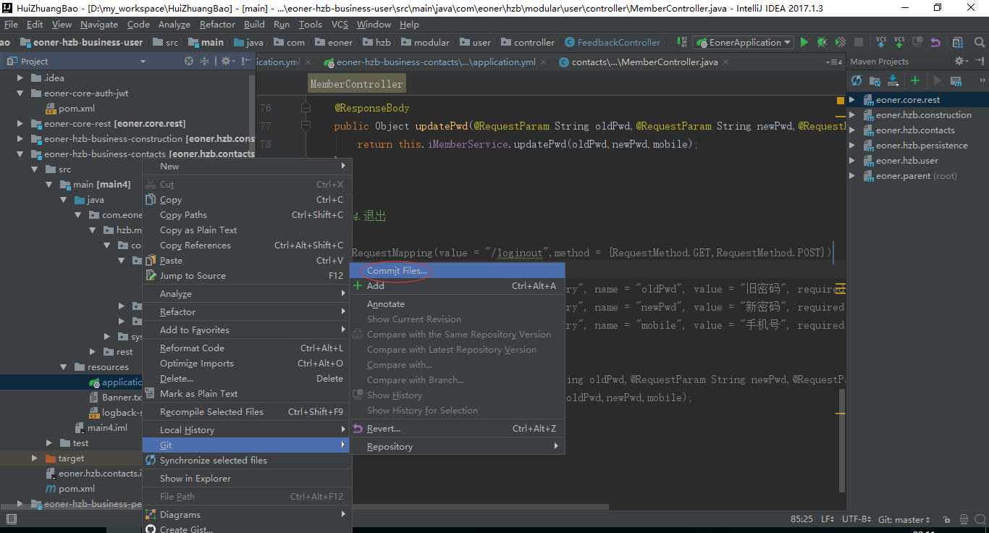Choose Reformat Code in context menu
This screenshot has height=533, width=989.
pos(247,348)
